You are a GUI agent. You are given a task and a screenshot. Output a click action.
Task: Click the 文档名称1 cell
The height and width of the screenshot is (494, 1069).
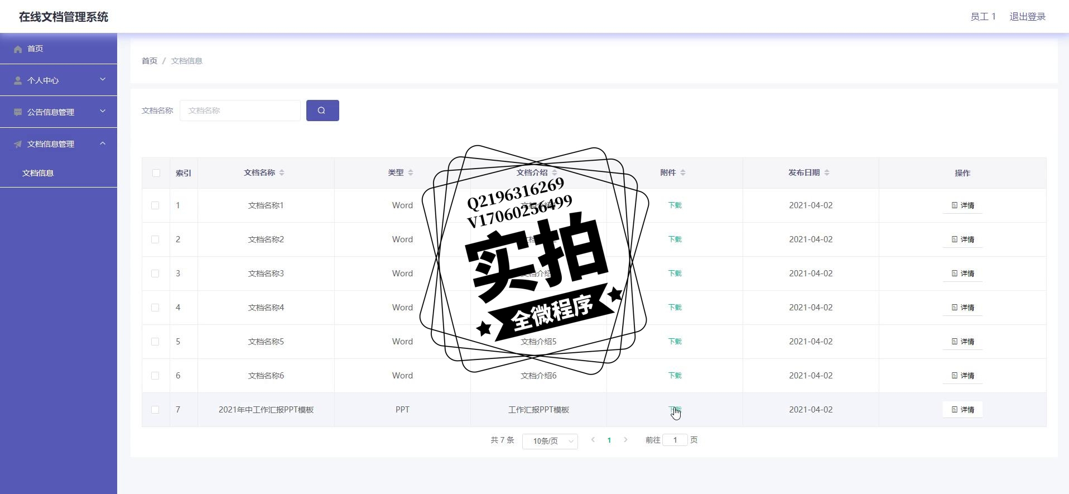(266, 205)
